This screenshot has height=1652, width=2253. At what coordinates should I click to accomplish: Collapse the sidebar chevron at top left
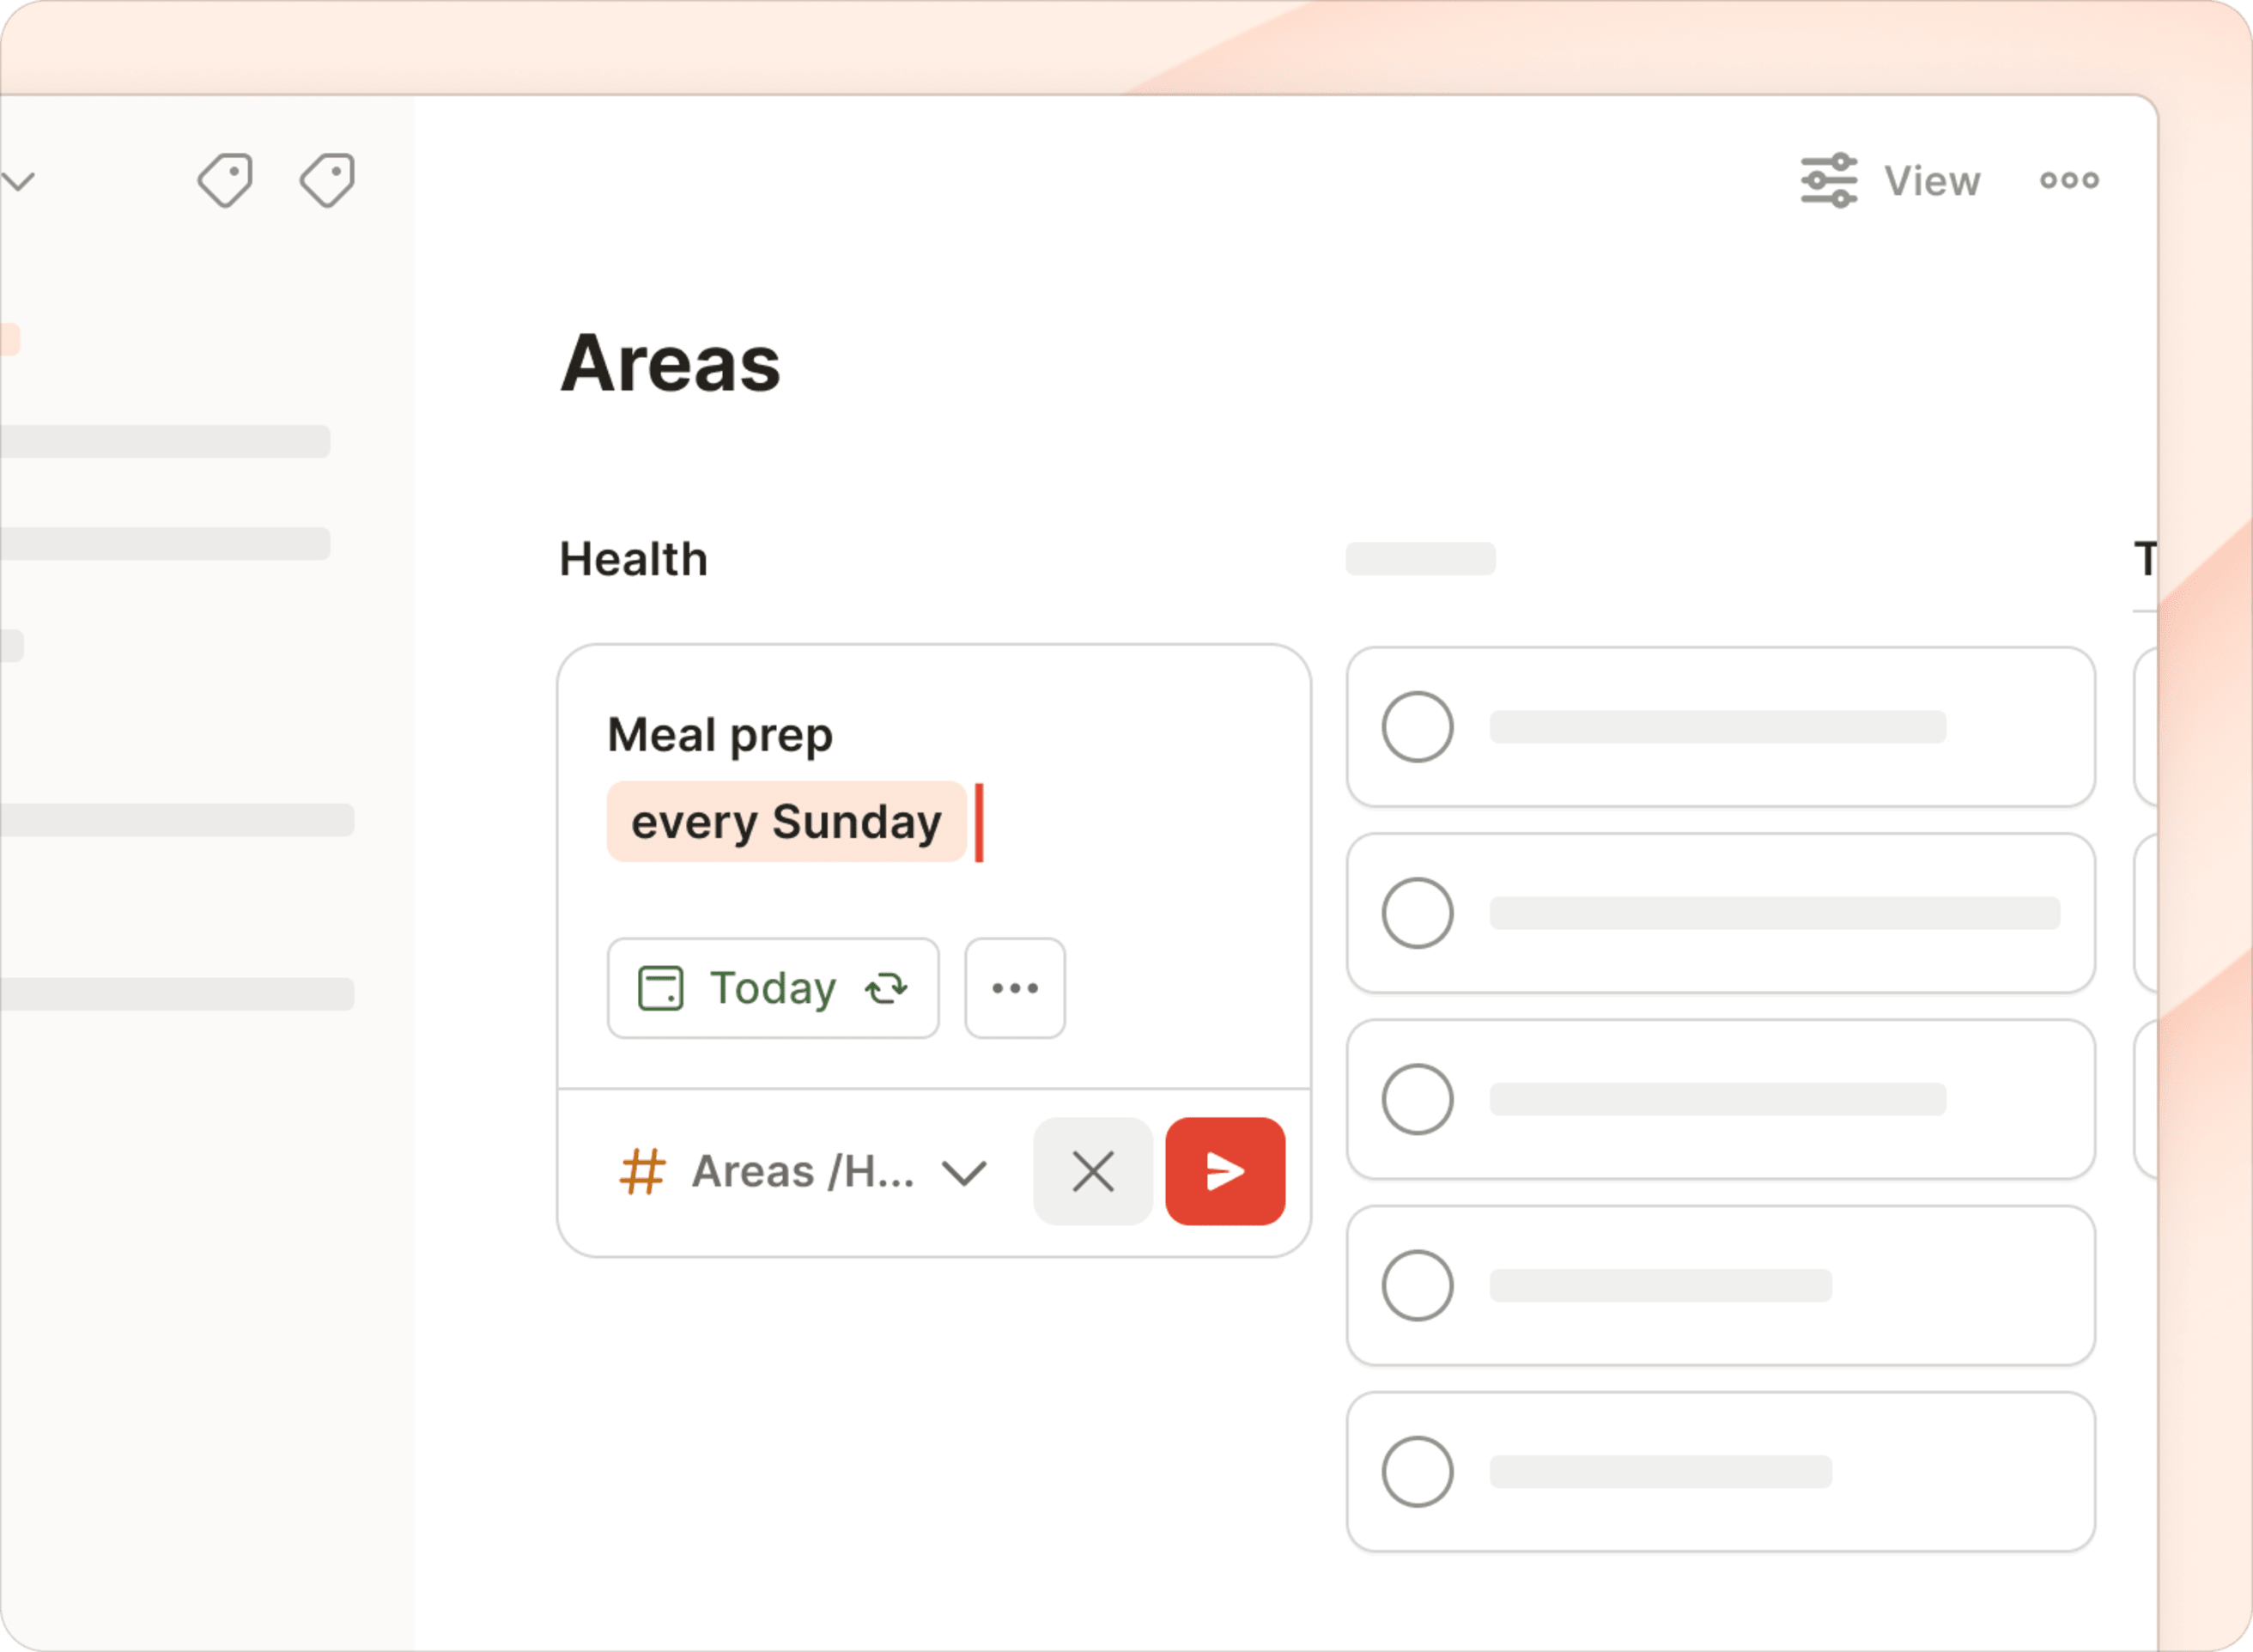[x=18, y=181]
